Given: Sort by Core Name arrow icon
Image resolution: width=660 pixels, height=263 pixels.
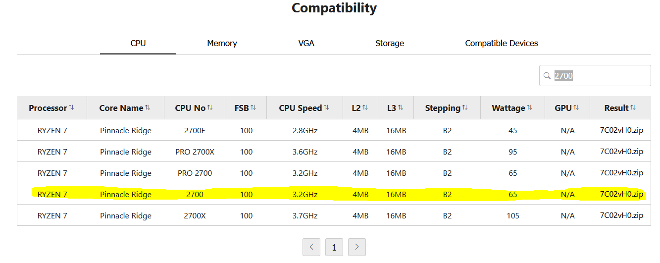Looking at the screenshot, I should (148, 107).
